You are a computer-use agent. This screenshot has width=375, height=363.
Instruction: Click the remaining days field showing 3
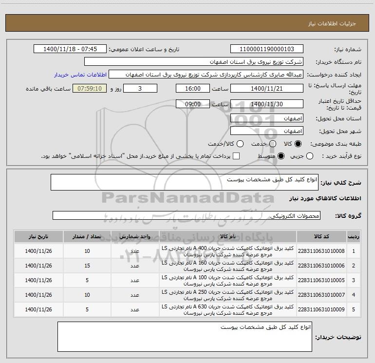(140, 88)
